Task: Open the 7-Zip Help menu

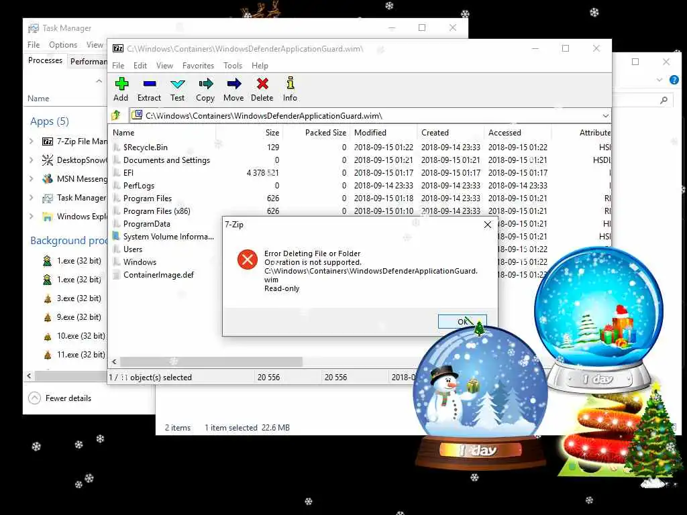Action: 260,66
